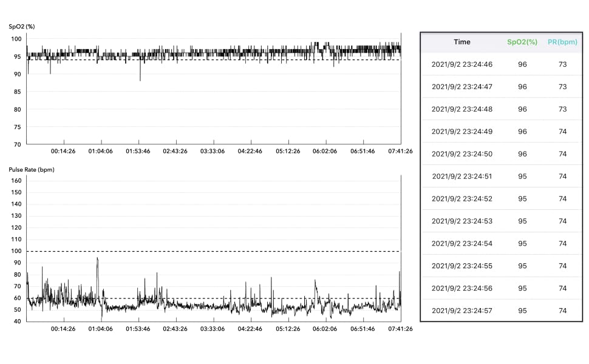Click 07:41:26 on the SpO2 chart axis

point(400,151)
